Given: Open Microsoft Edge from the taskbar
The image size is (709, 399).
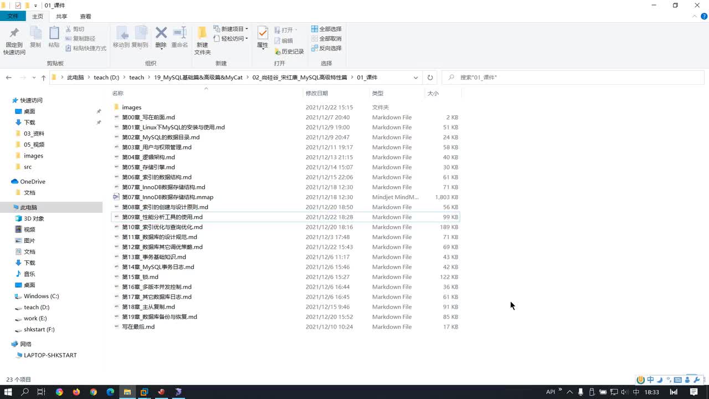Looking at the screenshot, I should [x=110, y=392].
